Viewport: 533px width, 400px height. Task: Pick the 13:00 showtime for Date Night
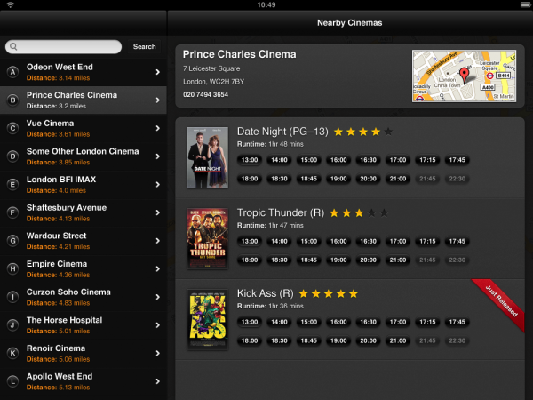coord(250,160)
